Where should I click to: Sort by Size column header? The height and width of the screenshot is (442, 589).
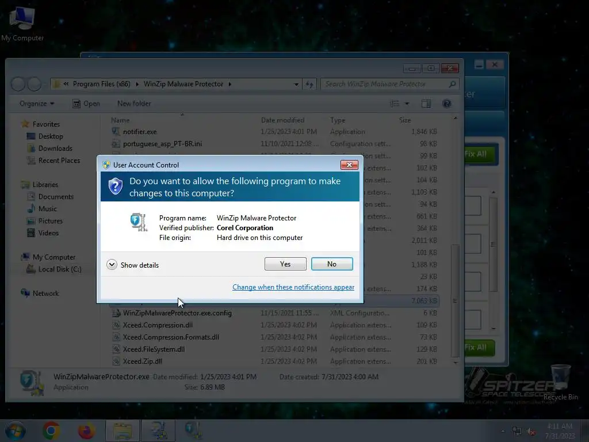[405, 120]
